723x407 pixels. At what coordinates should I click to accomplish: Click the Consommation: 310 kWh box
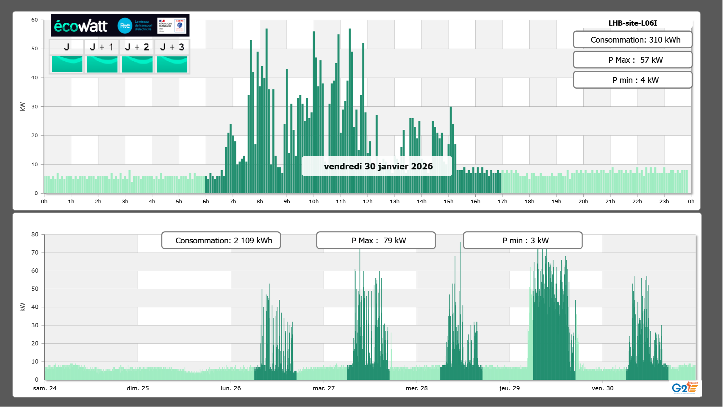click(633, 40)
